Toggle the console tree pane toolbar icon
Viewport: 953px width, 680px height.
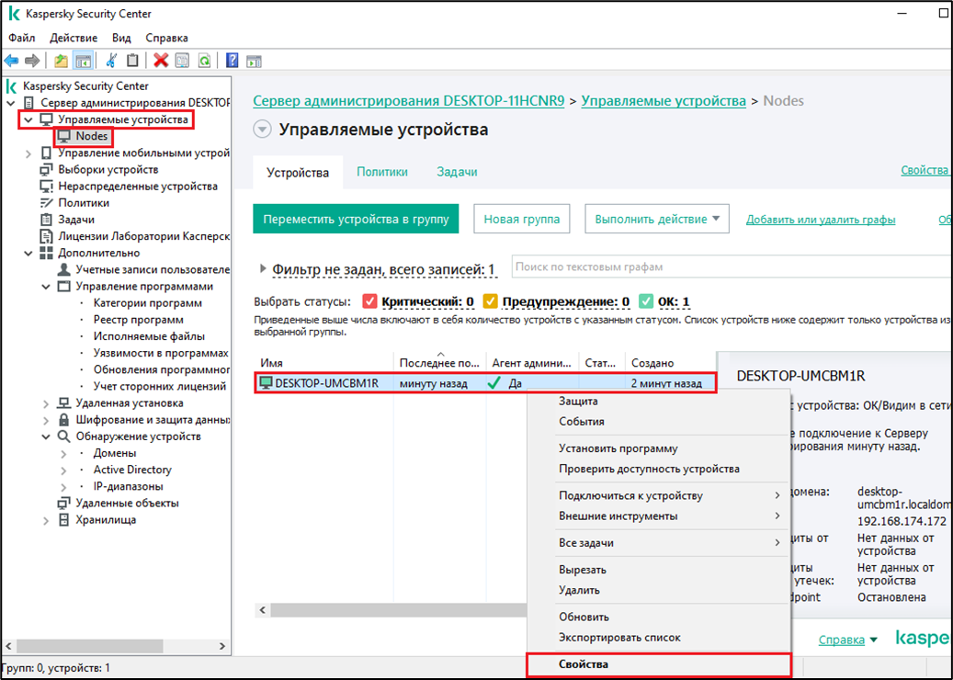tap(83, 61)
